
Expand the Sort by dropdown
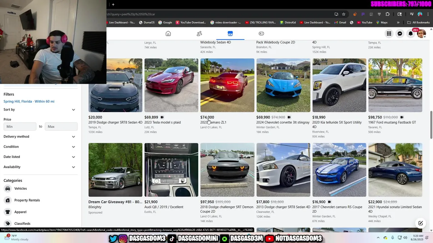point(40,110)
